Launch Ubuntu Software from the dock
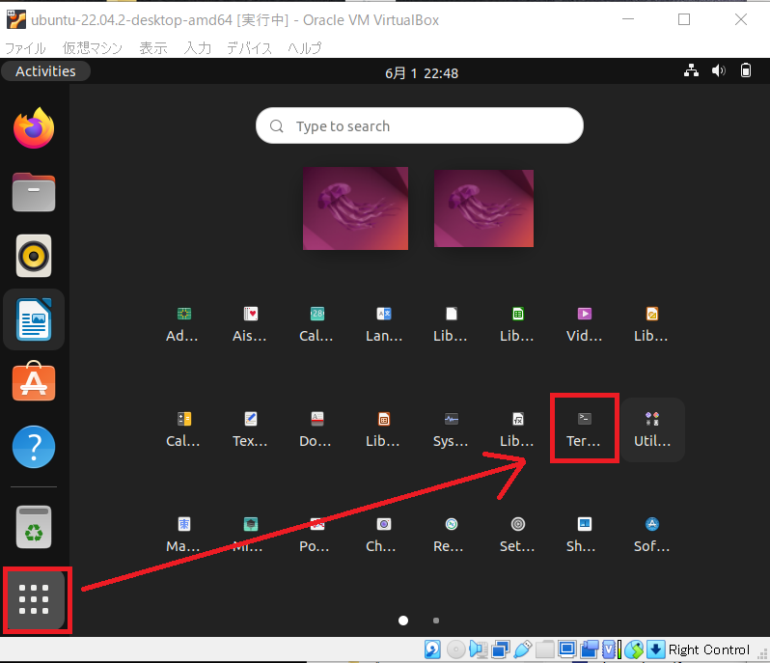Image resolution: width=770 pixels, height=663 pixels. [x=34, y=383]
